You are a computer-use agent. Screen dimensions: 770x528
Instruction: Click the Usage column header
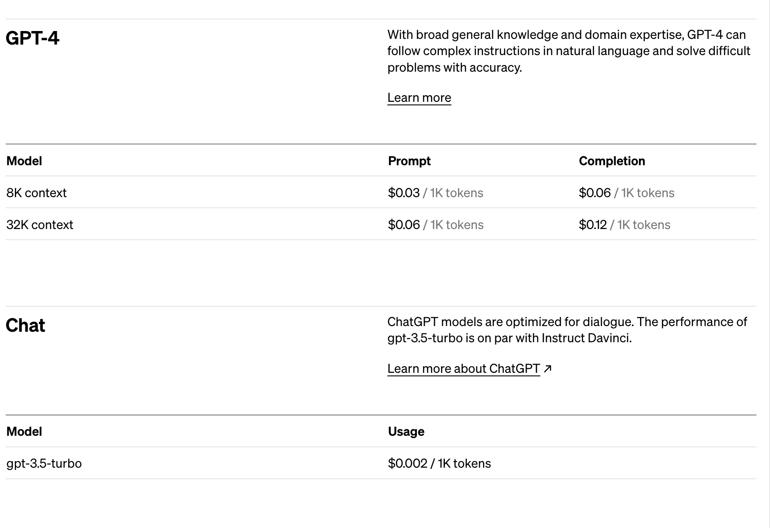click(406, 431)
